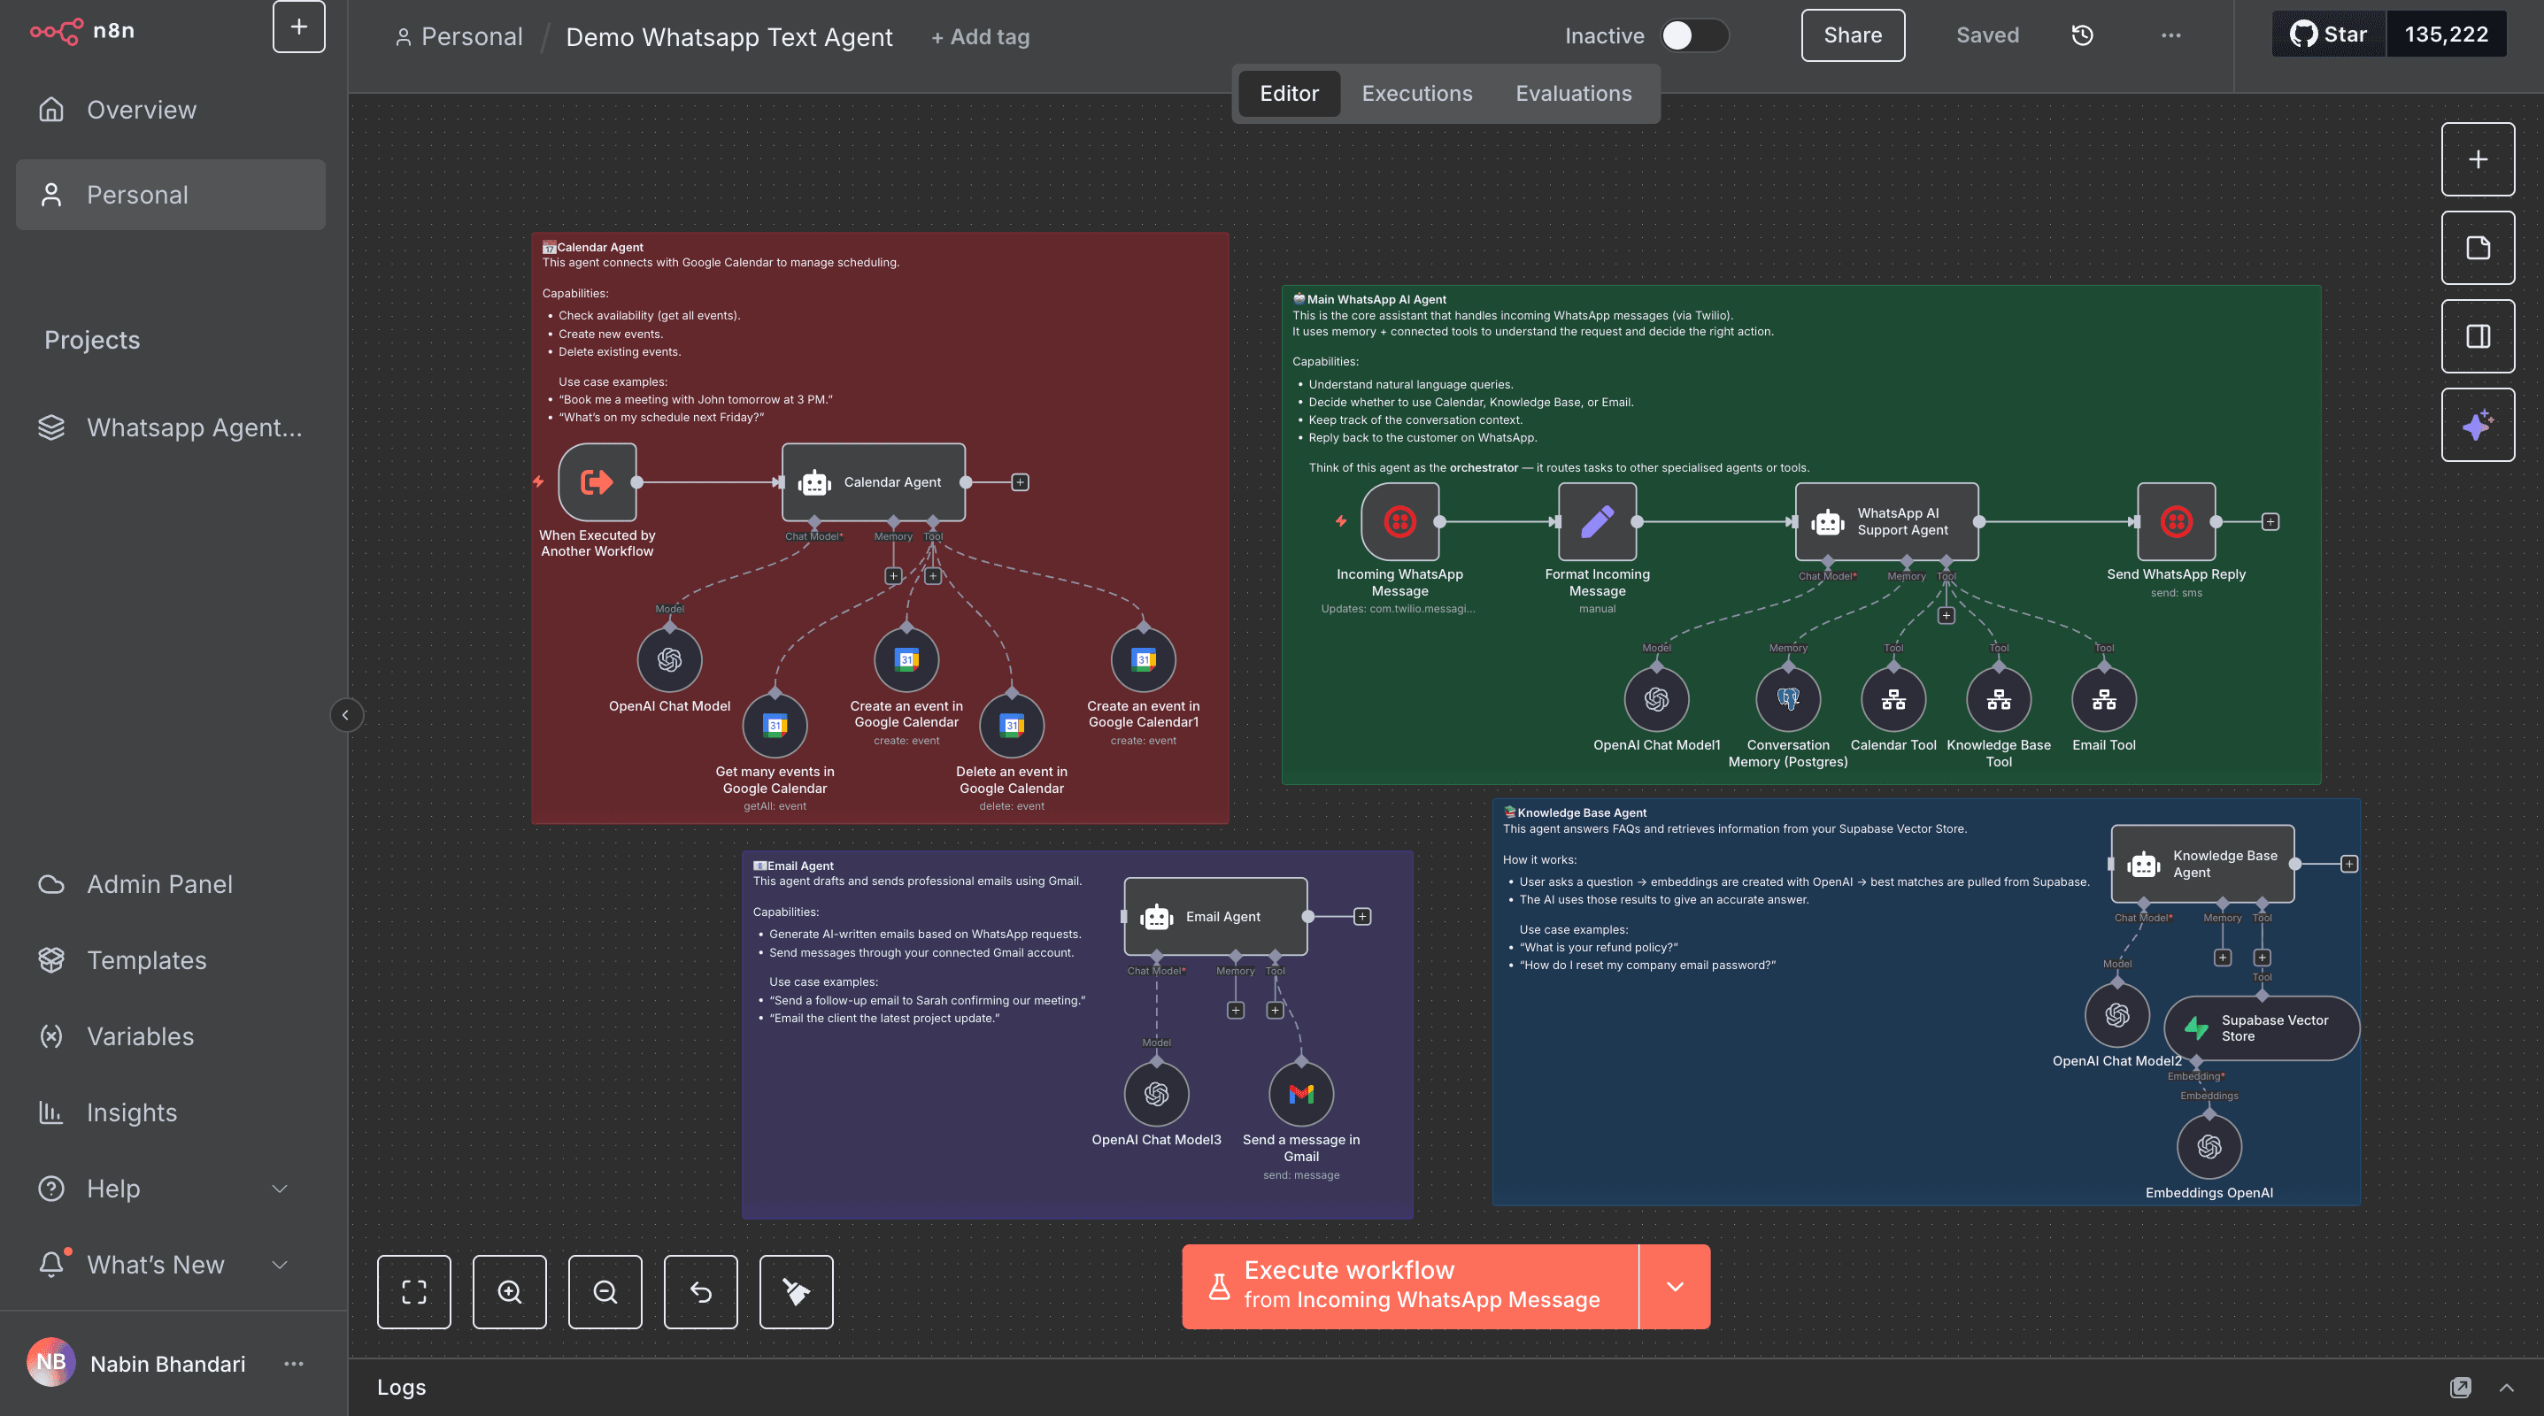Image resolution: width=2544 pixels, height=1416 pixels.
Task: Click the Projects section heading
Action: tap(92, 340)
